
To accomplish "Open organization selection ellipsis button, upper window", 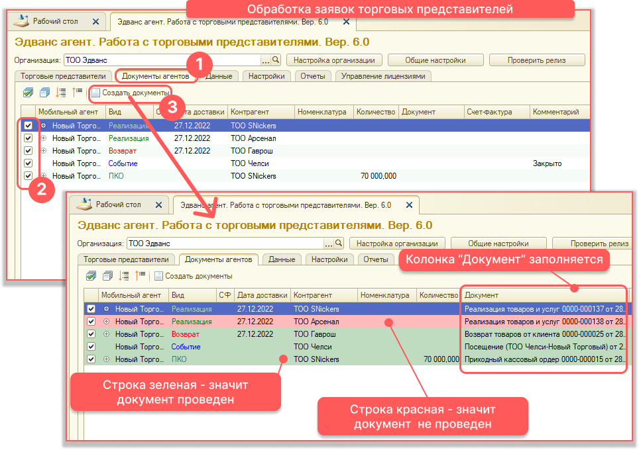I will pyautogui.click(x=266, y=60).
